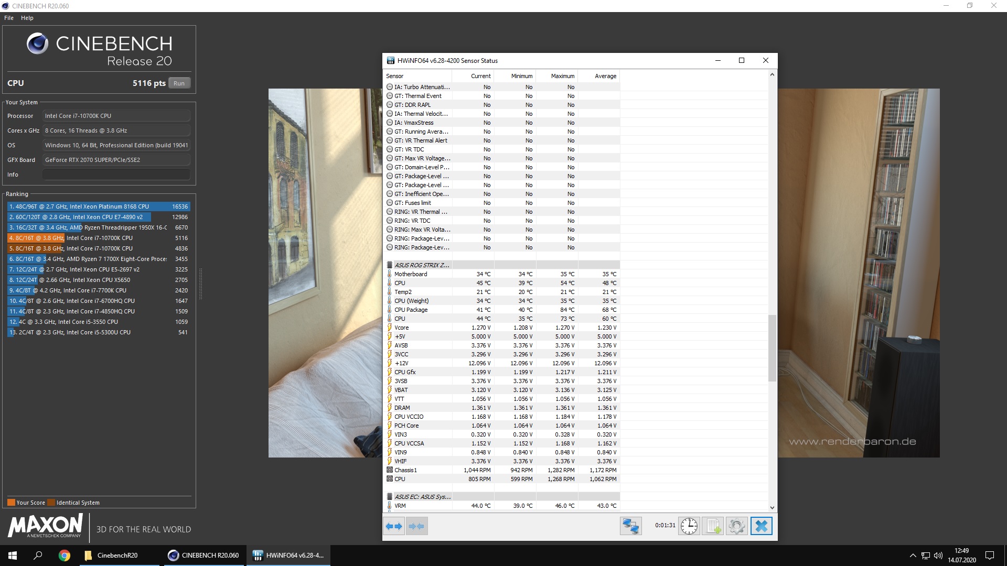Click HWiNFO scrollbar up arrow
Viewport: 1007px width, 566px height.
click(x=772, y=75)
